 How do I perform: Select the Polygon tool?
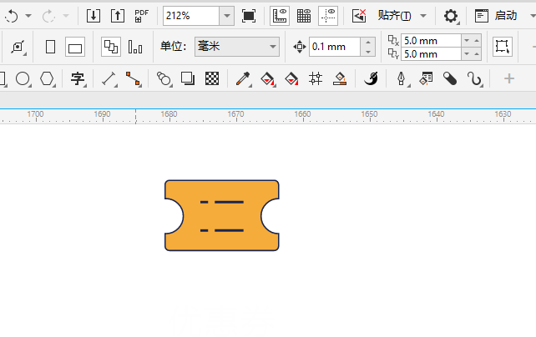(48, 79)
